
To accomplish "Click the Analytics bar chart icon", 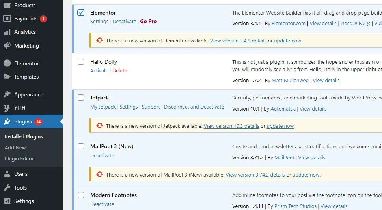I will click(7, 32).
